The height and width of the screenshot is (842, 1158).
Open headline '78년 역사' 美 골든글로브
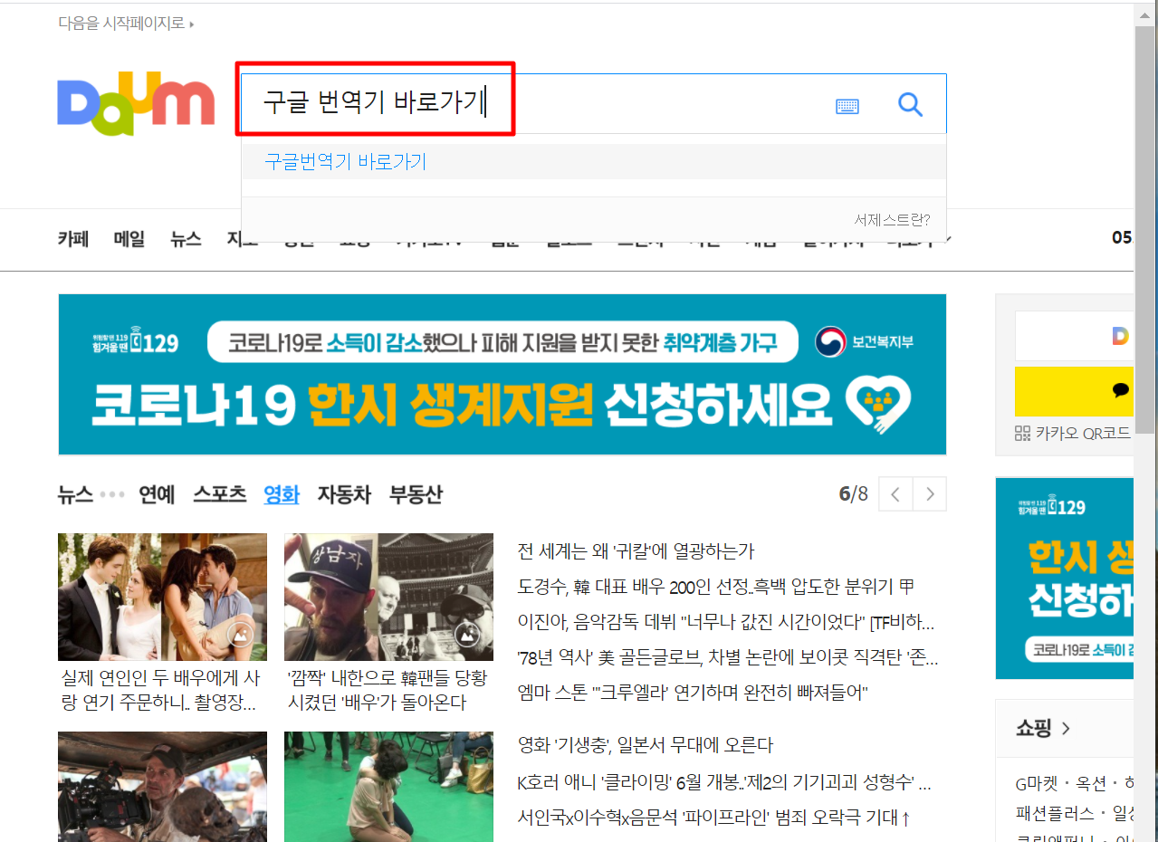(728, 657)
